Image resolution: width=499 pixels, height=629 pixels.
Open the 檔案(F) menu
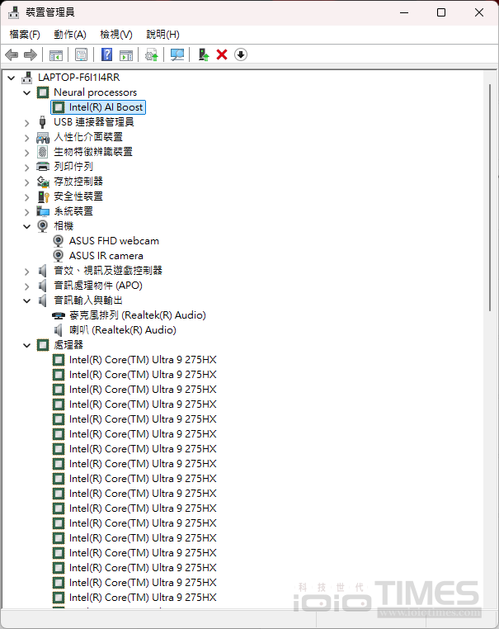point(25,35)
